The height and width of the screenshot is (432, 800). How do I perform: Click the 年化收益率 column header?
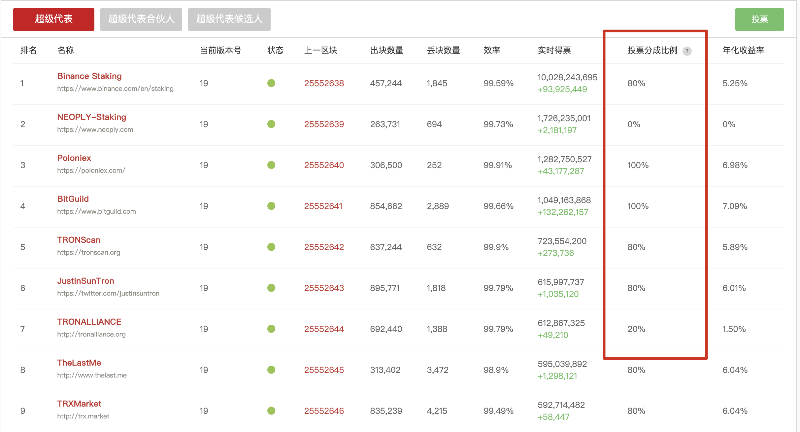[743, 50]
